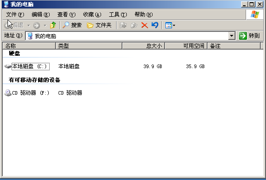The image size is (266, 180).
Task: Open the 文件(F) menu
Action: click(x=15, y=15)
